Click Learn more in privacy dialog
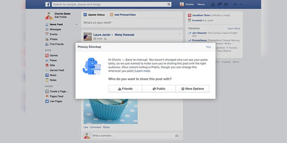Viewport: 287px width, 143px height. [x=142, y=71]
